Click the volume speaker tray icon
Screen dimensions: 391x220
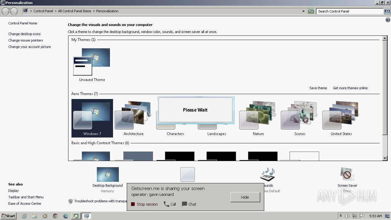[347, 216]
